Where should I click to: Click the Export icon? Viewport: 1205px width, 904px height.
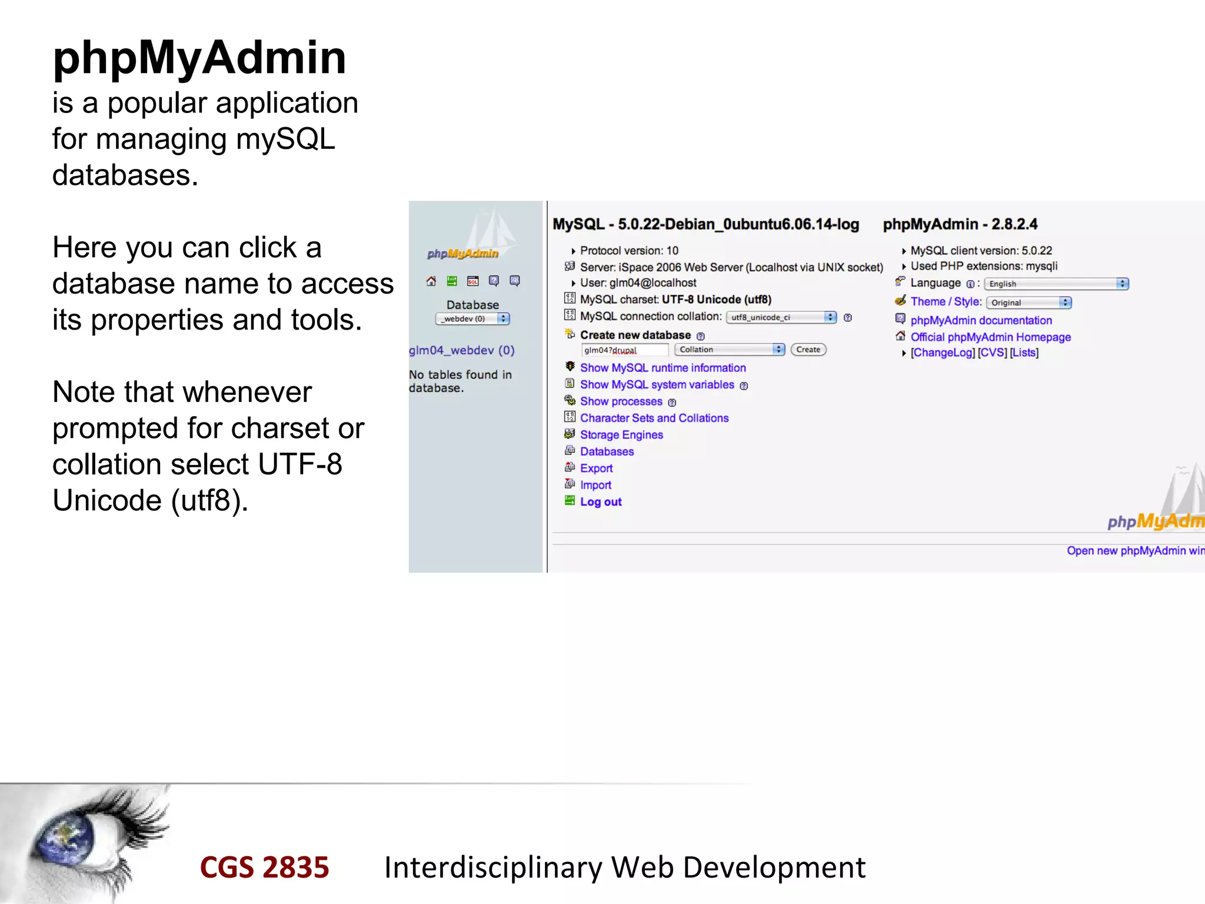point(570,467)
